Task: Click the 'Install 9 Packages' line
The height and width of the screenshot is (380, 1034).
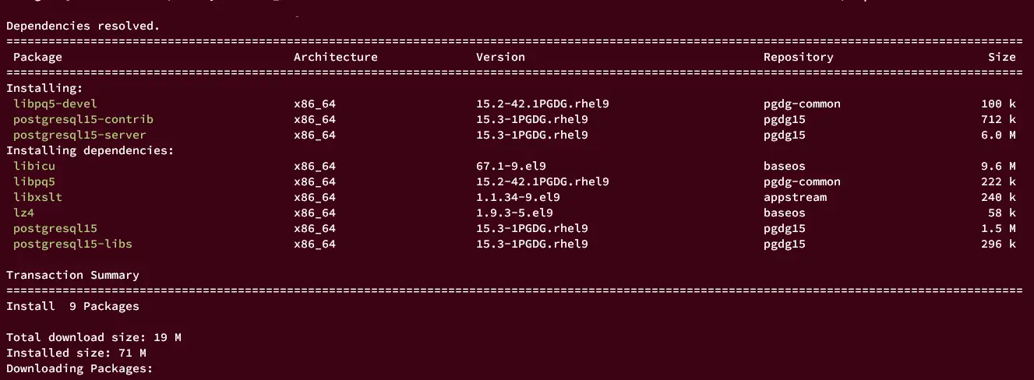Action: 72,306
